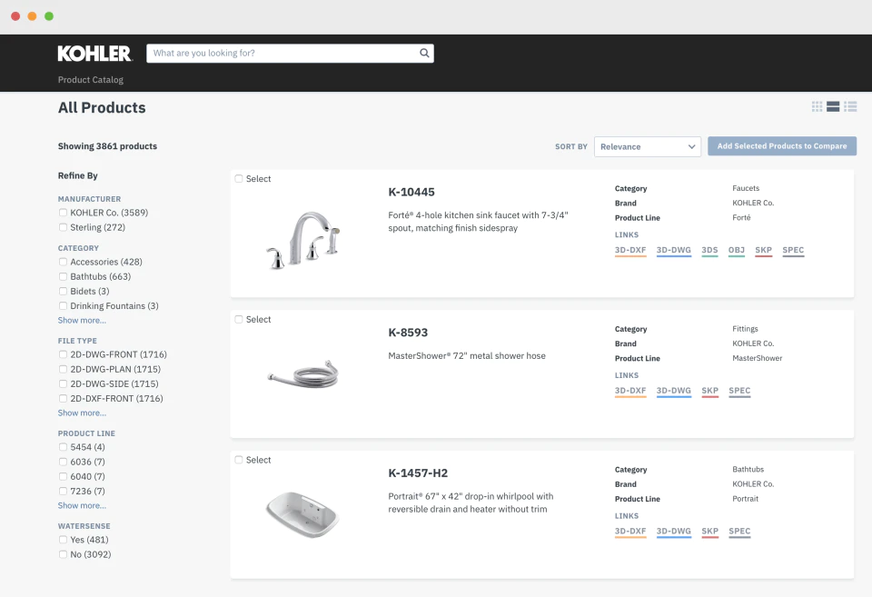This screenshot has height=597, width=872.
Task: Open the K-8593 product title
Action: tap(408, 333)
